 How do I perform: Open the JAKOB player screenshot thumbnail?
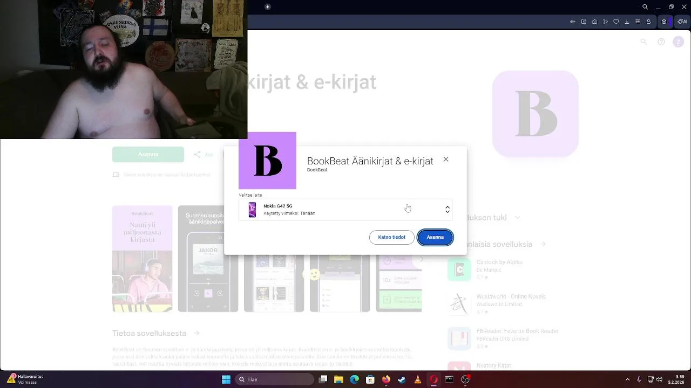(208, 259)
